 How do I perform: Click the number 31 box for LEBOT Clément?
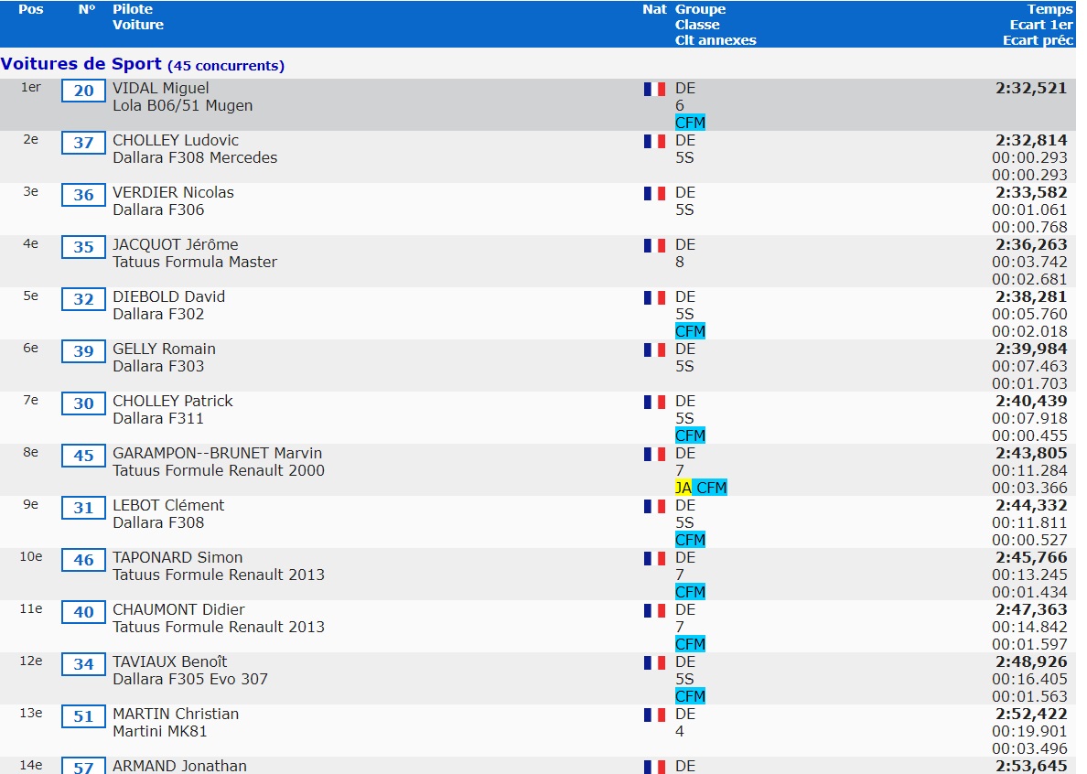tap(83, 507)
